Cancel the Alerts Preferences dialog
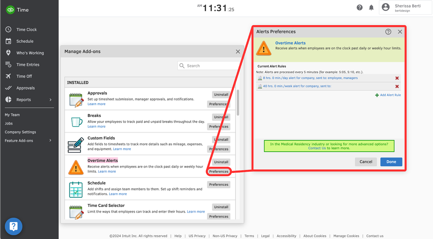This screenshot has width=433, height=239. click(x=366, y=162)
